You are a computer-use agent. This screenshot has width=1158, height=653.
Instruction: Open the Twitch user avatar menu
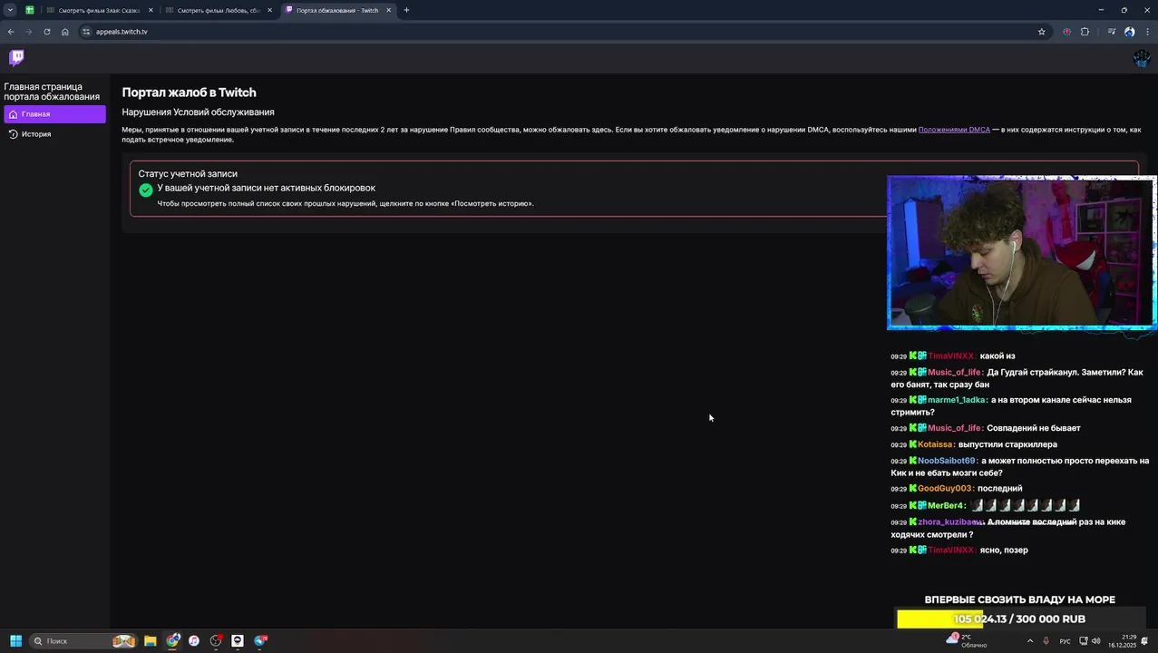(1141, 58)
